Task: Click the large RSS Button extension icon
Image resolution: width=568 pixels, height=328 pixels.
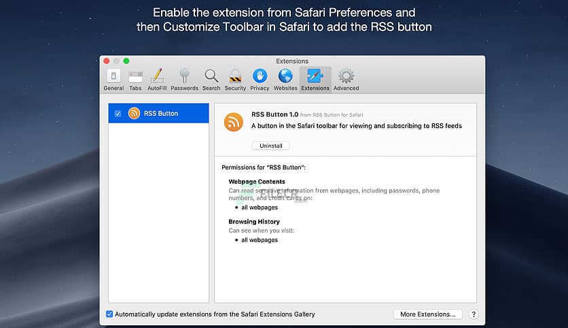Action: [x=234, y=122]
